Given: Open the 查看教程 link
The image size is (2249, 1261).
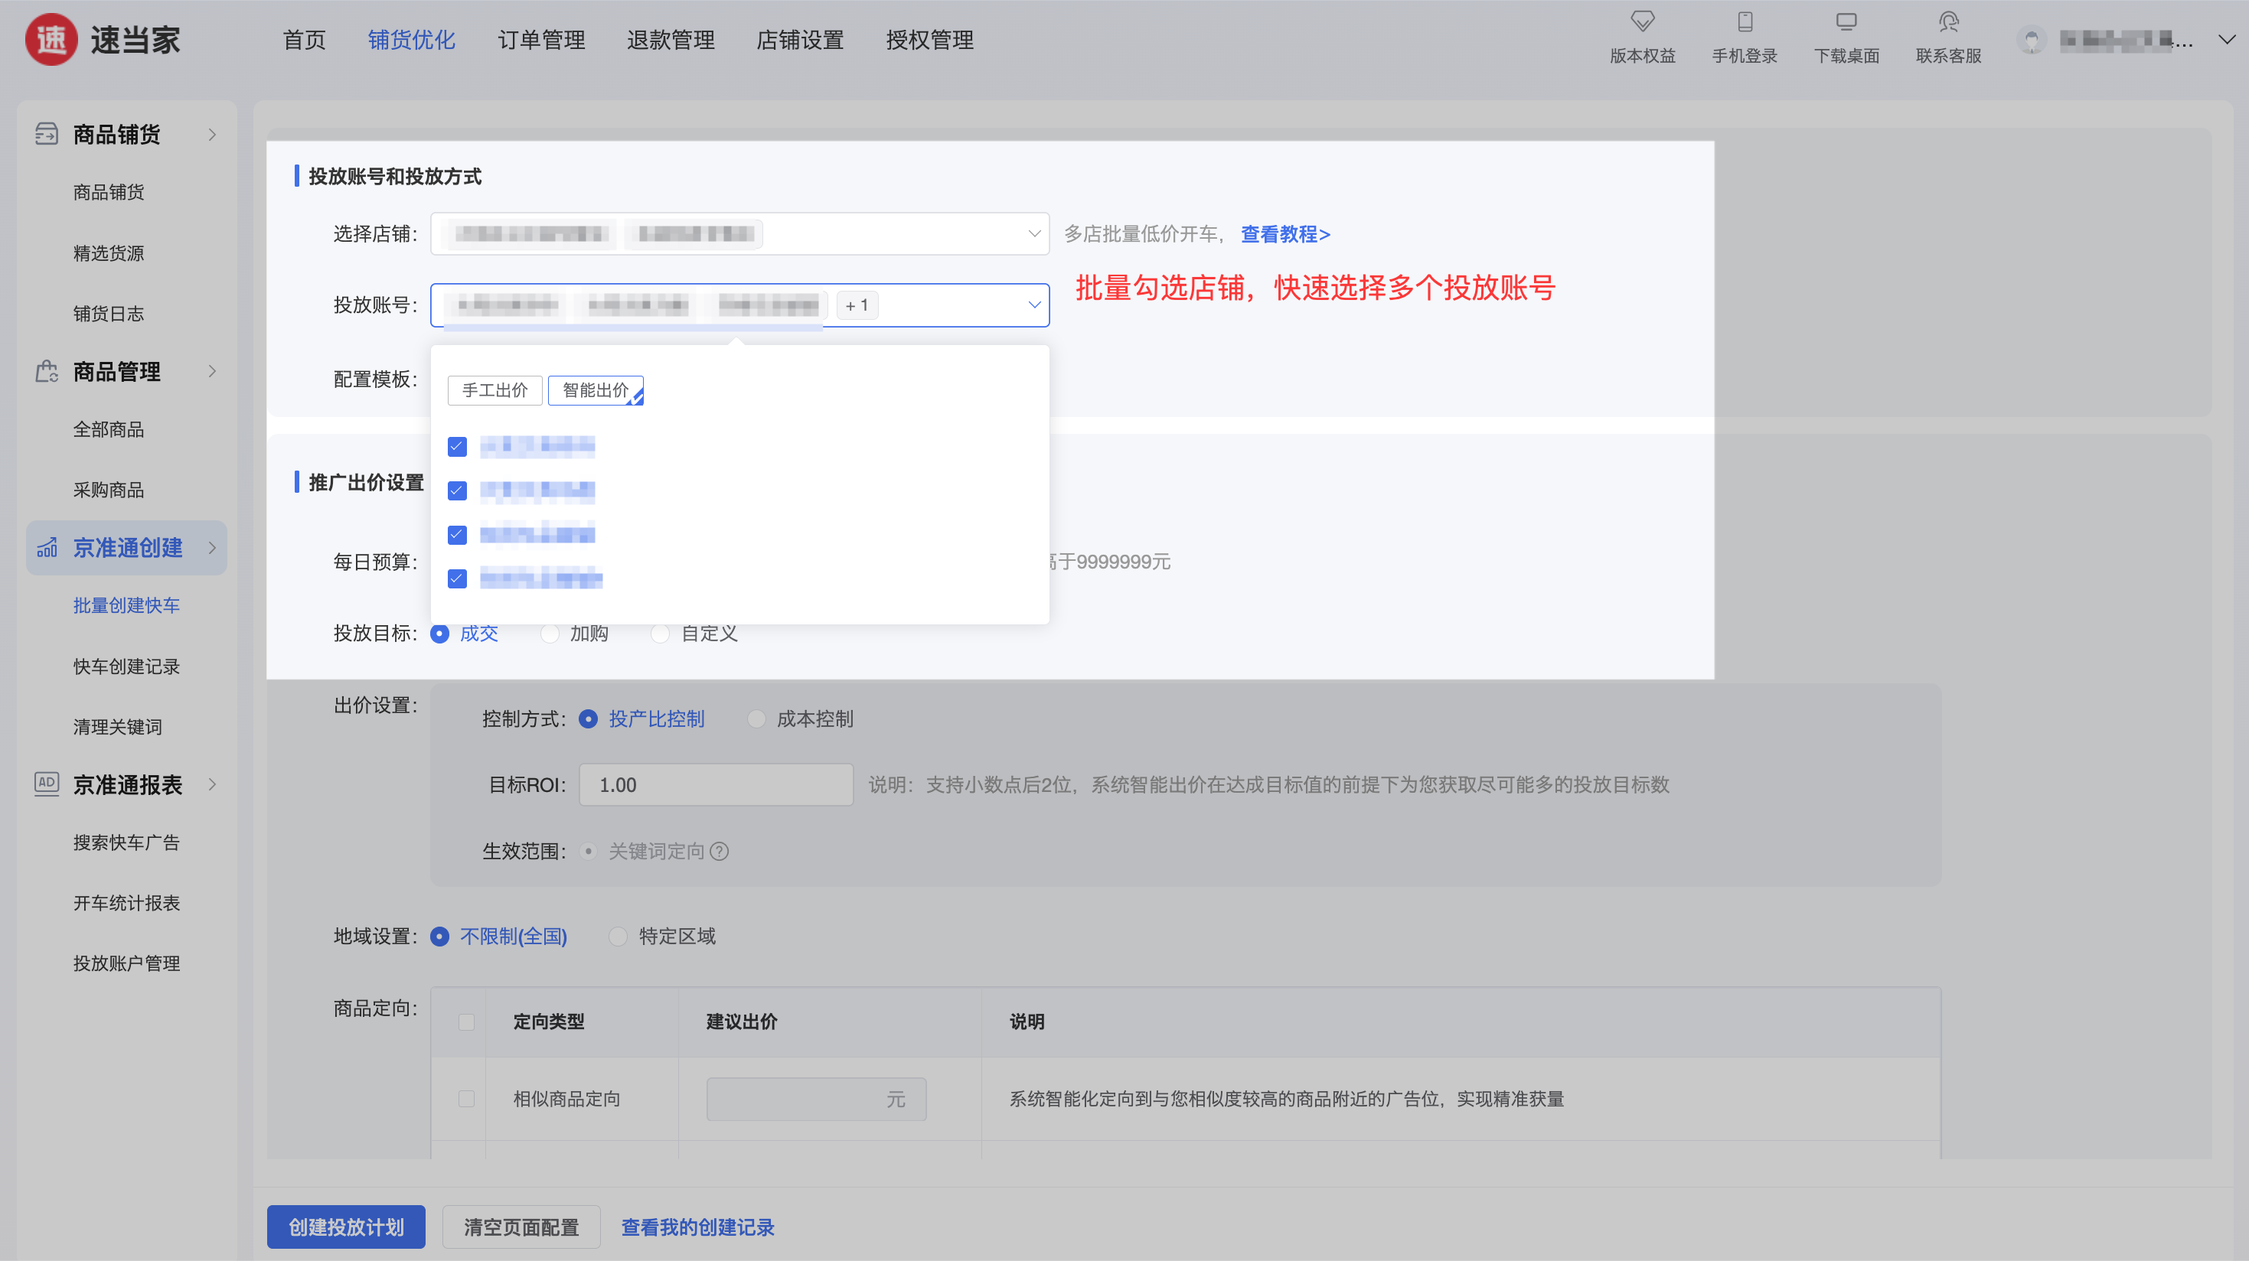Looking at the screenshot, I should coord(1285,234).
